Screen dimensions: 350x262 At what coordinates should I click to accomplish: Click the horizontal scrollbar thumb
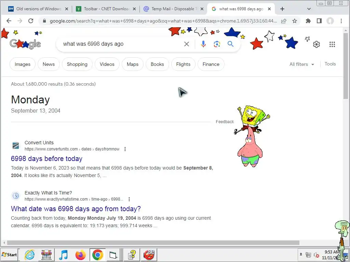pyautogui.click(x=153, y=243)
